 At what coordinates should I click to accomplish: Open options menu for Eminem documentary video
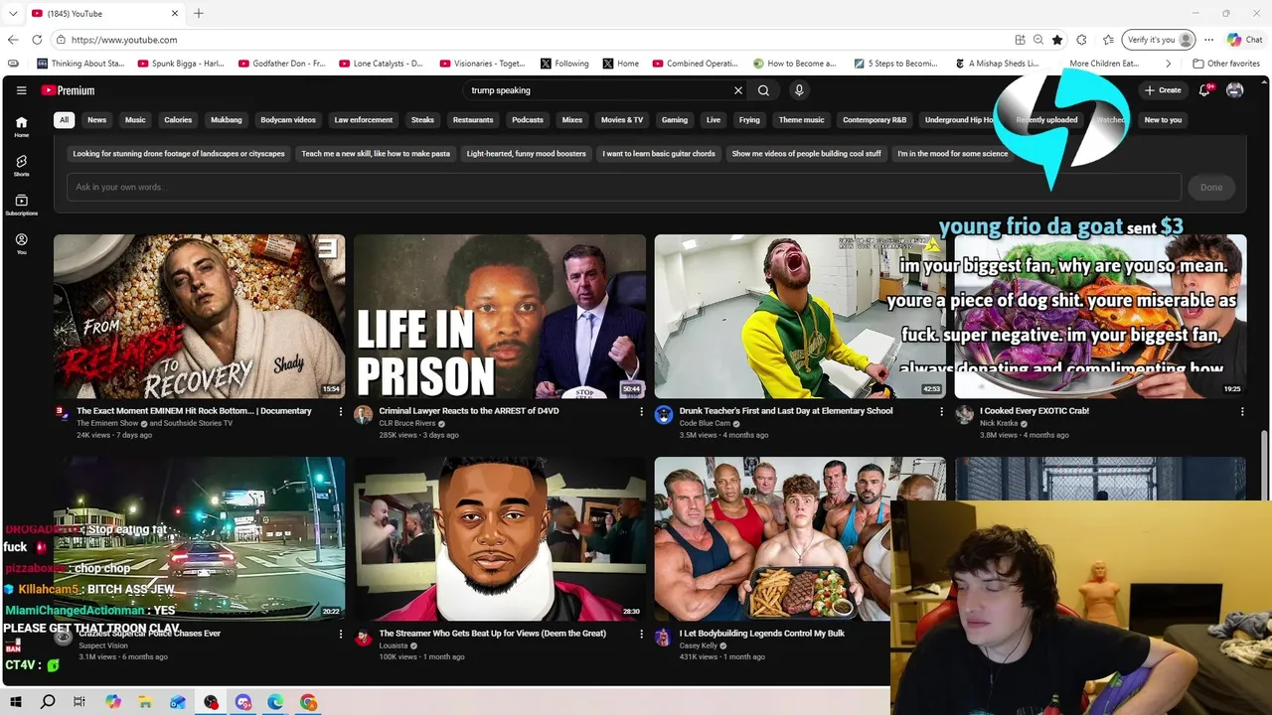(x=341, y=411)
